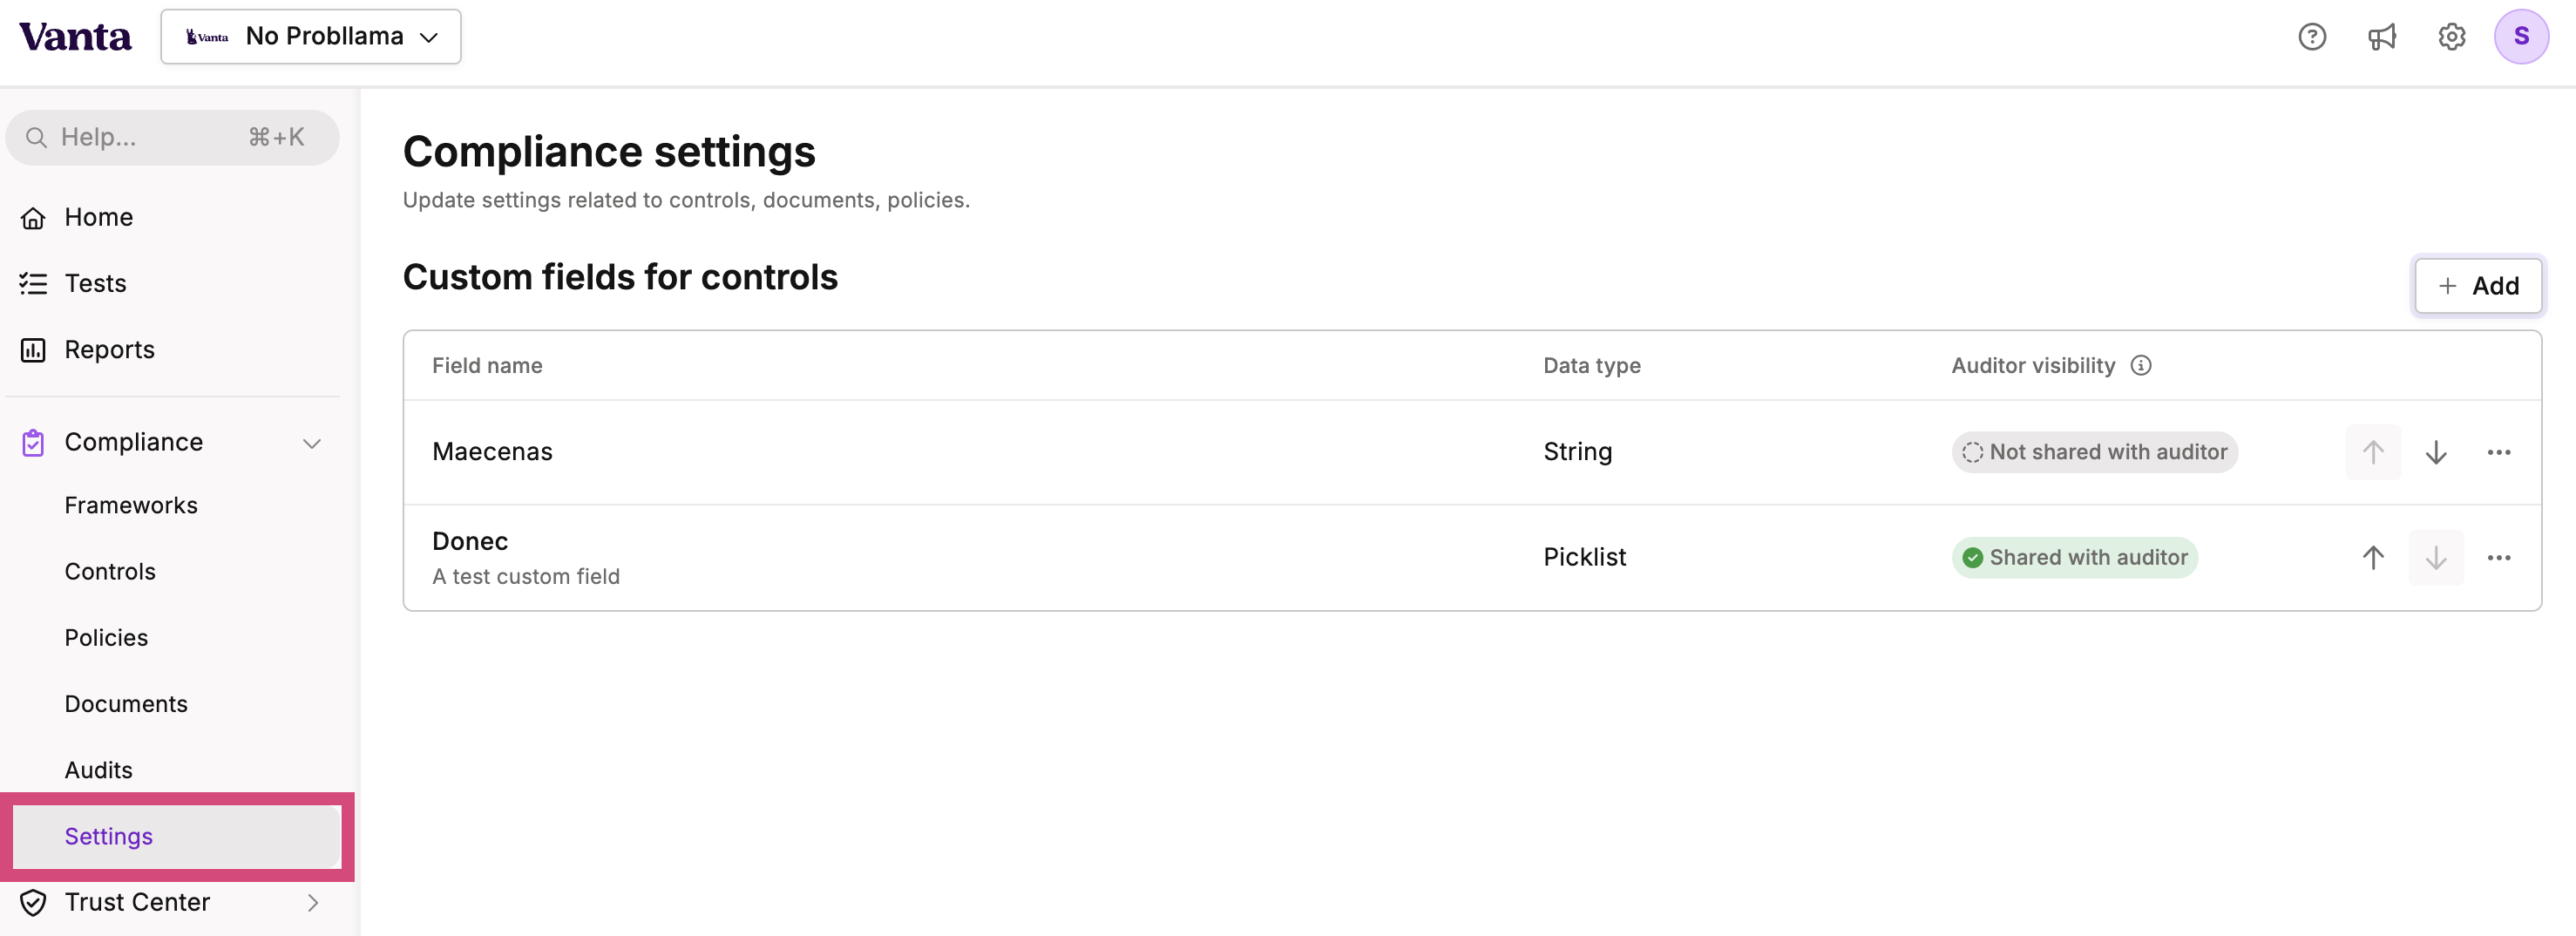
Task: Collapse the Compliance section chevron
Action: (312, 443)
